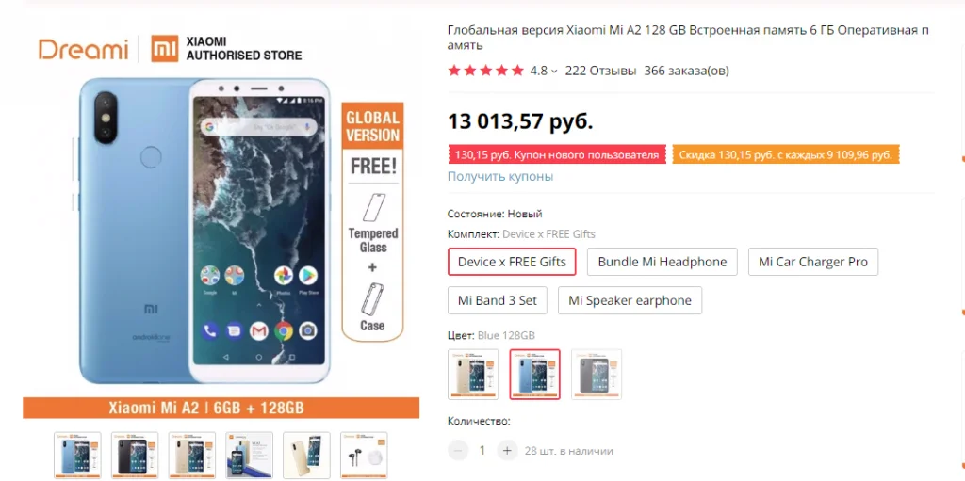The width and height of the screenshot is (965, 481).
Task: Pick the gray color swatch
Action: (x=597, y=374)
